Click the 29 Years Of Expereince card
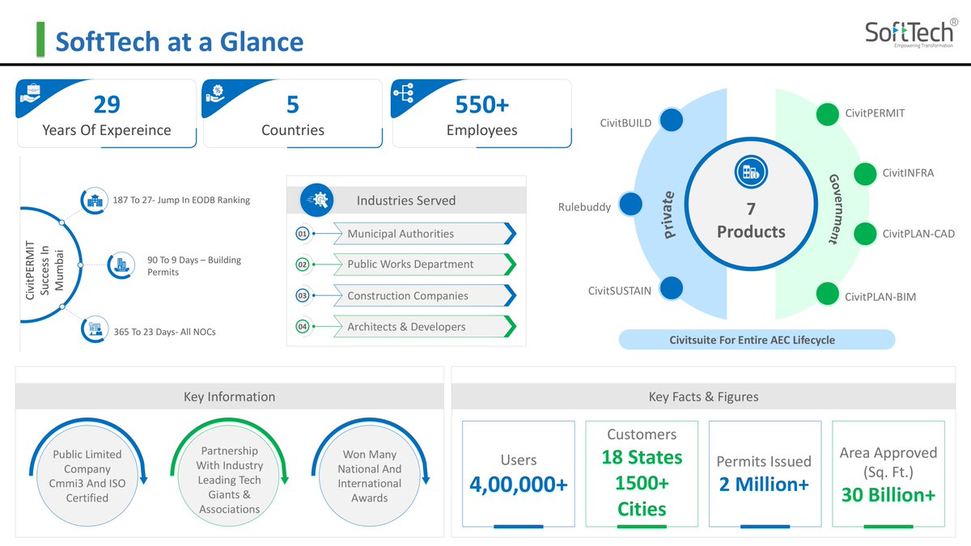 pyautogui.click(x=107, y=113)
